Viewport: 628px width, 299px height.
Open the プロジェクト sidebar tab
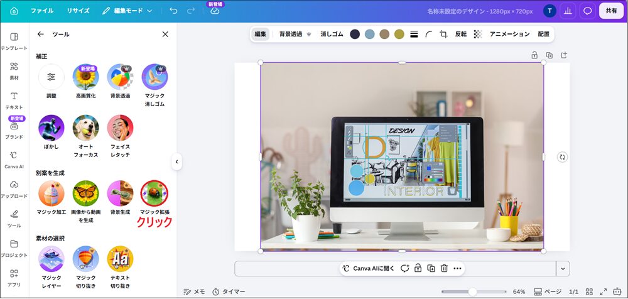pyautogui.click(x=14, y=249)
